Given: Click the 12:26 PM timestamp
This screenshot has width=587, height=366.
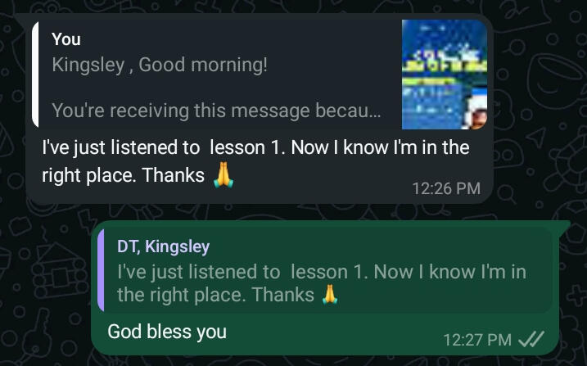Looking at the screenshot, I should (x=446, y=188).
